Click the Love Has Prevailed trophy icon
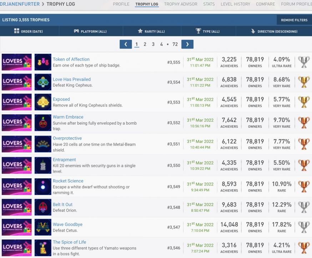The image size is (312, 258). (x=43, y=82)
